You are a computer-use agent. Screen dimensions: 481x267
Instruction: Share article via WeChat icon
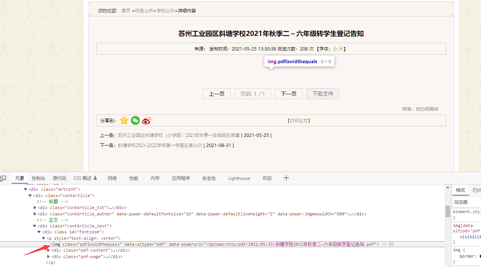[x=135, y=120]
